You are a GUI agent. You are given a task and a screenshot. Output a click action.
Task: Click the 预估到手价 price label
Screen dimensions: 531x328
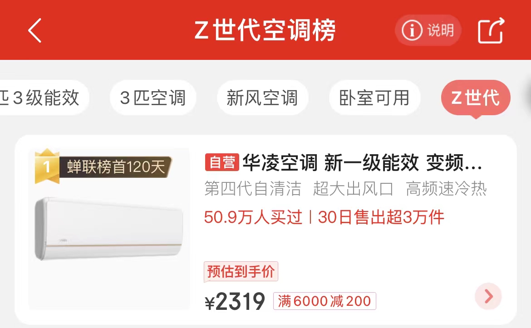[241, 271]
